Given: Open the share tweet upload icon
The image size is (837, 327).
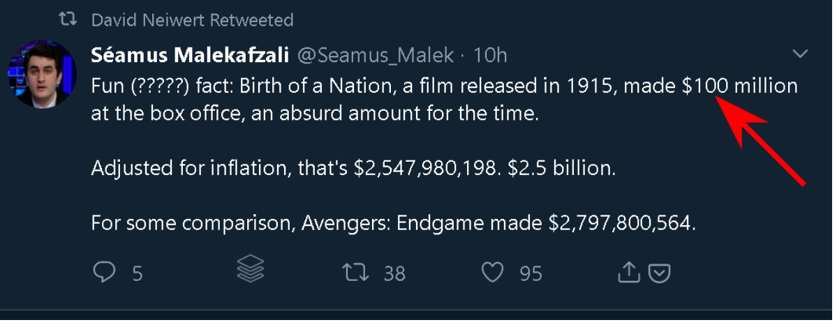Looking at the screenshot, I should click(628, 272).
